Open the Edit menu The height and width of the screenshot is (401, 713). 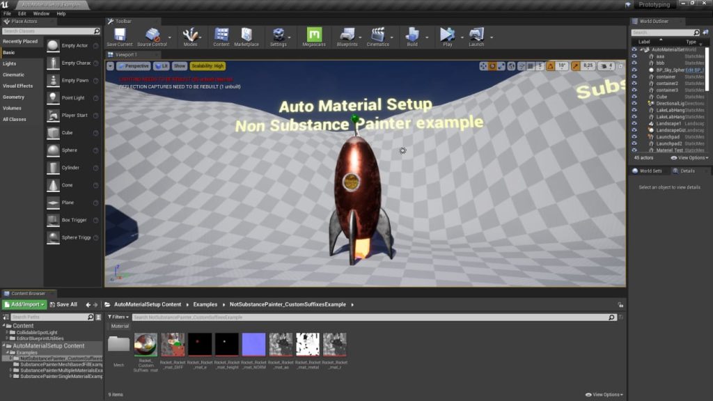click(21, 12)
